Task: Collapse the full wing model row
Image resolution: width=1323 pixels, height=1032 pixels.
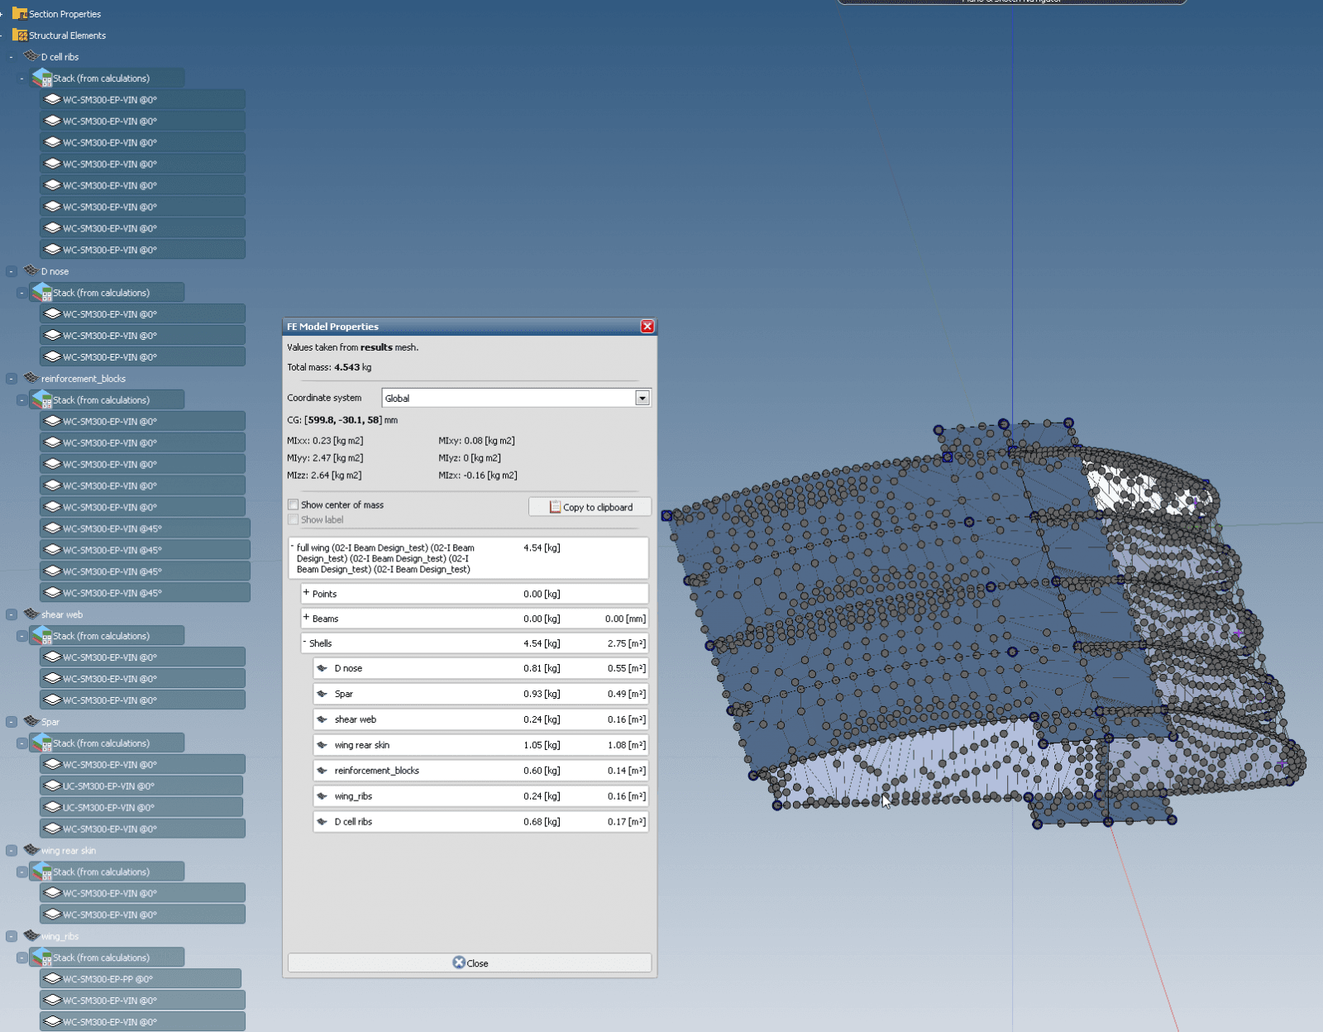Action: coord(292,547)
